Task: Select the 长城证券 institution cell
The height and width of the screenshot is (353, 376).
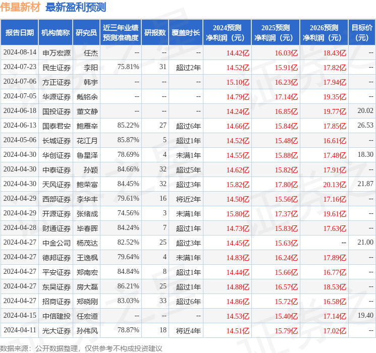Action: coord(57,140)
